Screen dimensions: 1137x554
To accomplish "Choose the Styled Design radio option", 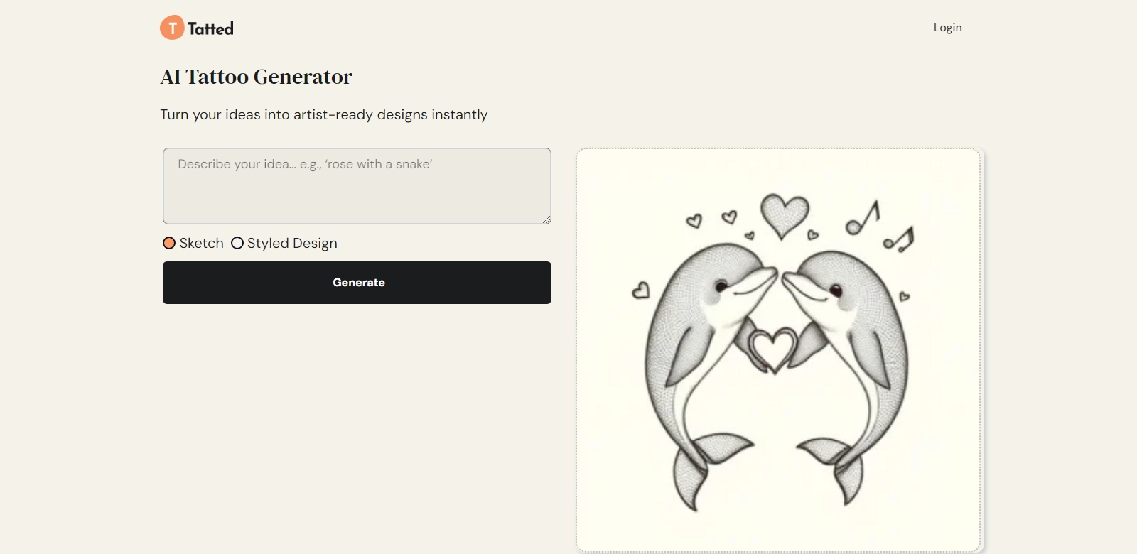I will [237, 243].
